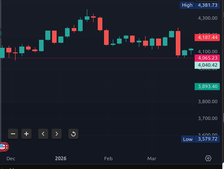
Task: Zoom in the chart with plus button
Action: [26, 134]
